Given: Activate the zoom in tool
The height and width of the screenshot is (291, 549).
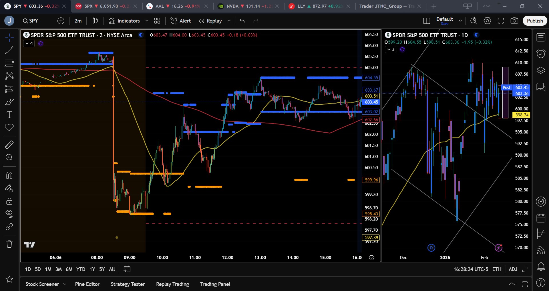Looking at the screenshot, I should 9,157.
